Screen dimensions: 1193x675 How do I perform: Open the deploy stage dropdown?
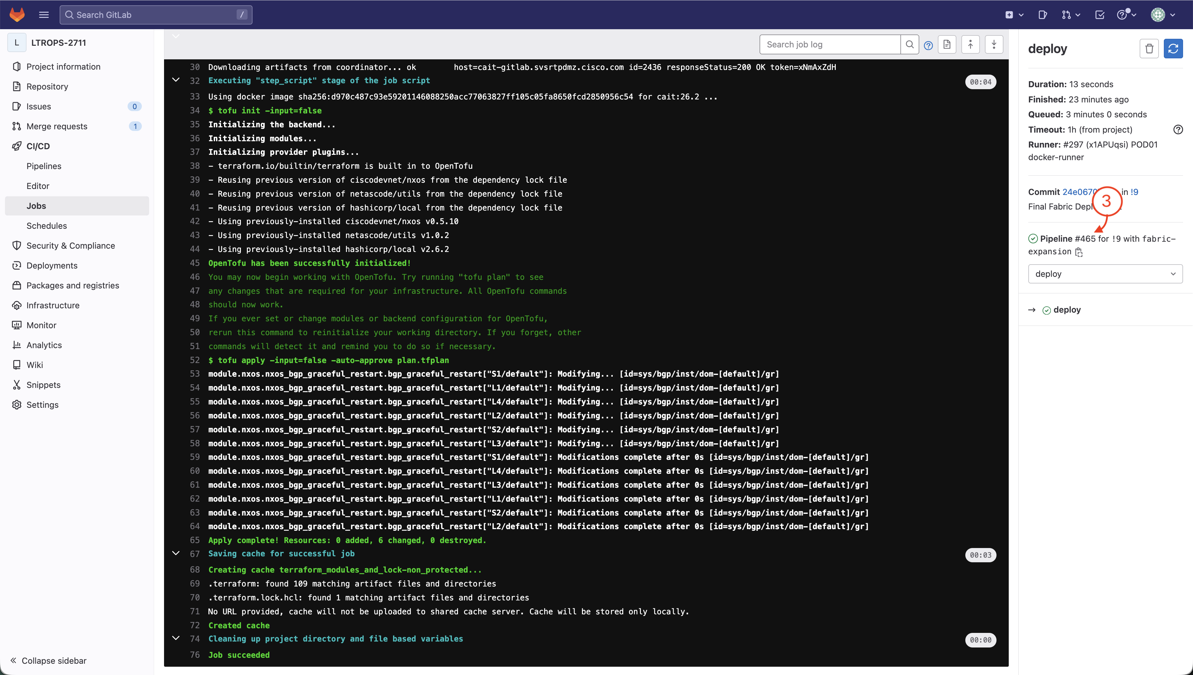1105,274
